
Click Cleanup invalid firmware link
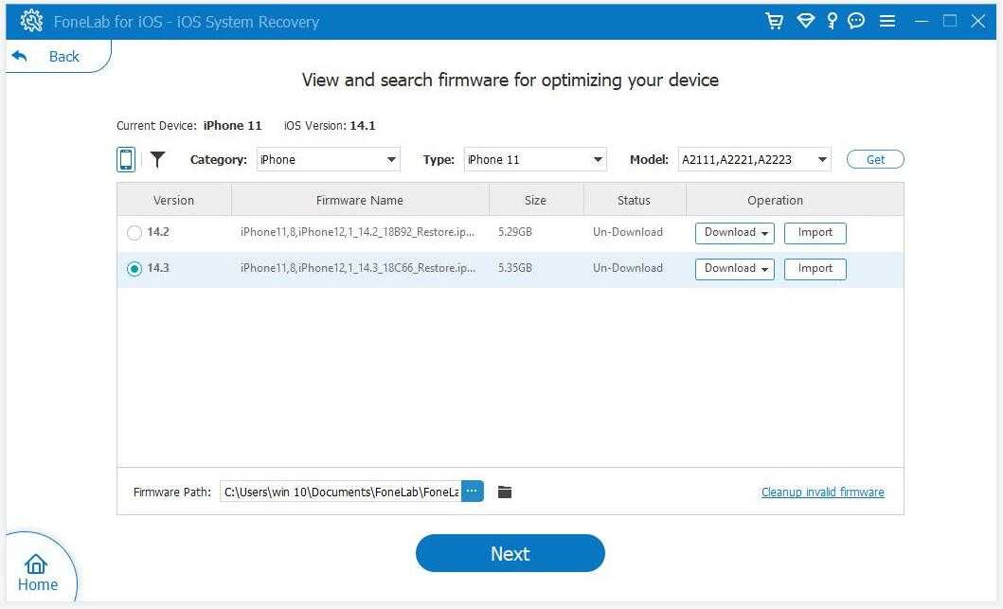tap(822, 492)
